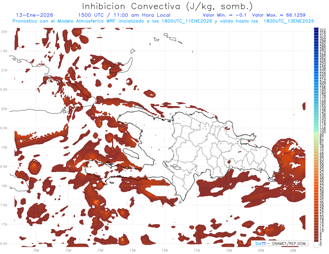The height and width of the screenshot is (254, 329).
Task: Select the "0" color scale label
Action: [x=321, y=245]
